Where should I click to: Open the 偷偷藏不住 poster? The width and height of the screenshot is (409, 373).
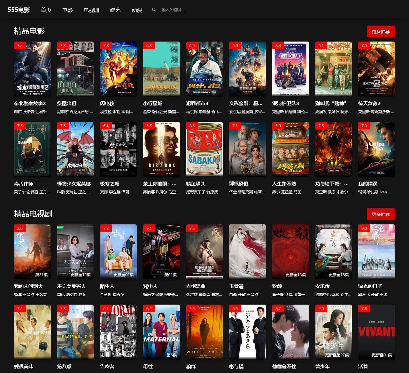290,332
